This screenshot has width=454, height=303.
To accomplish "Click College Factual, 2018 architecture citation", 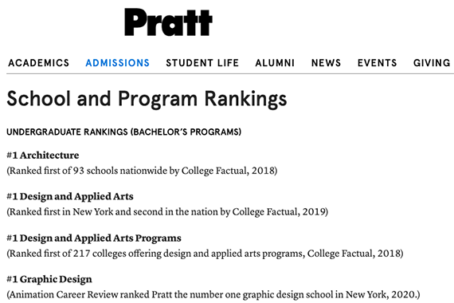I will point(229,171).
